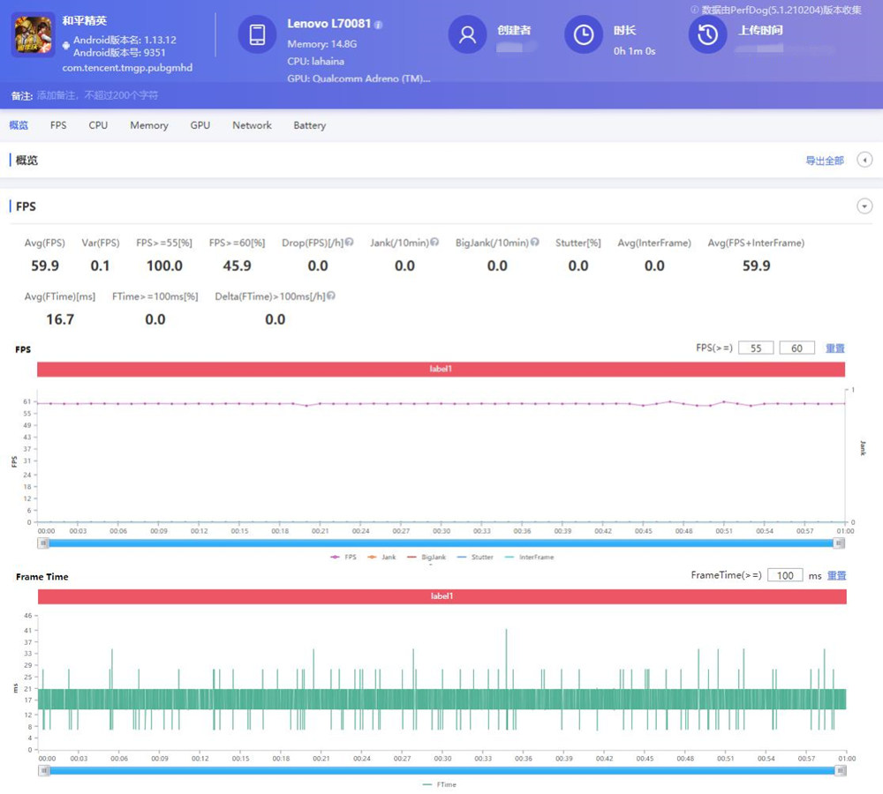
Task: Click the help icon next to BigJank(/10min)
Action: pyautogui.click(x=534, y=242)
